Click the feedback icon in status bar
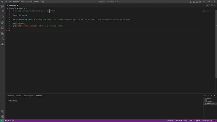Viewport: 217px width, 122px height. coord(211,121)
